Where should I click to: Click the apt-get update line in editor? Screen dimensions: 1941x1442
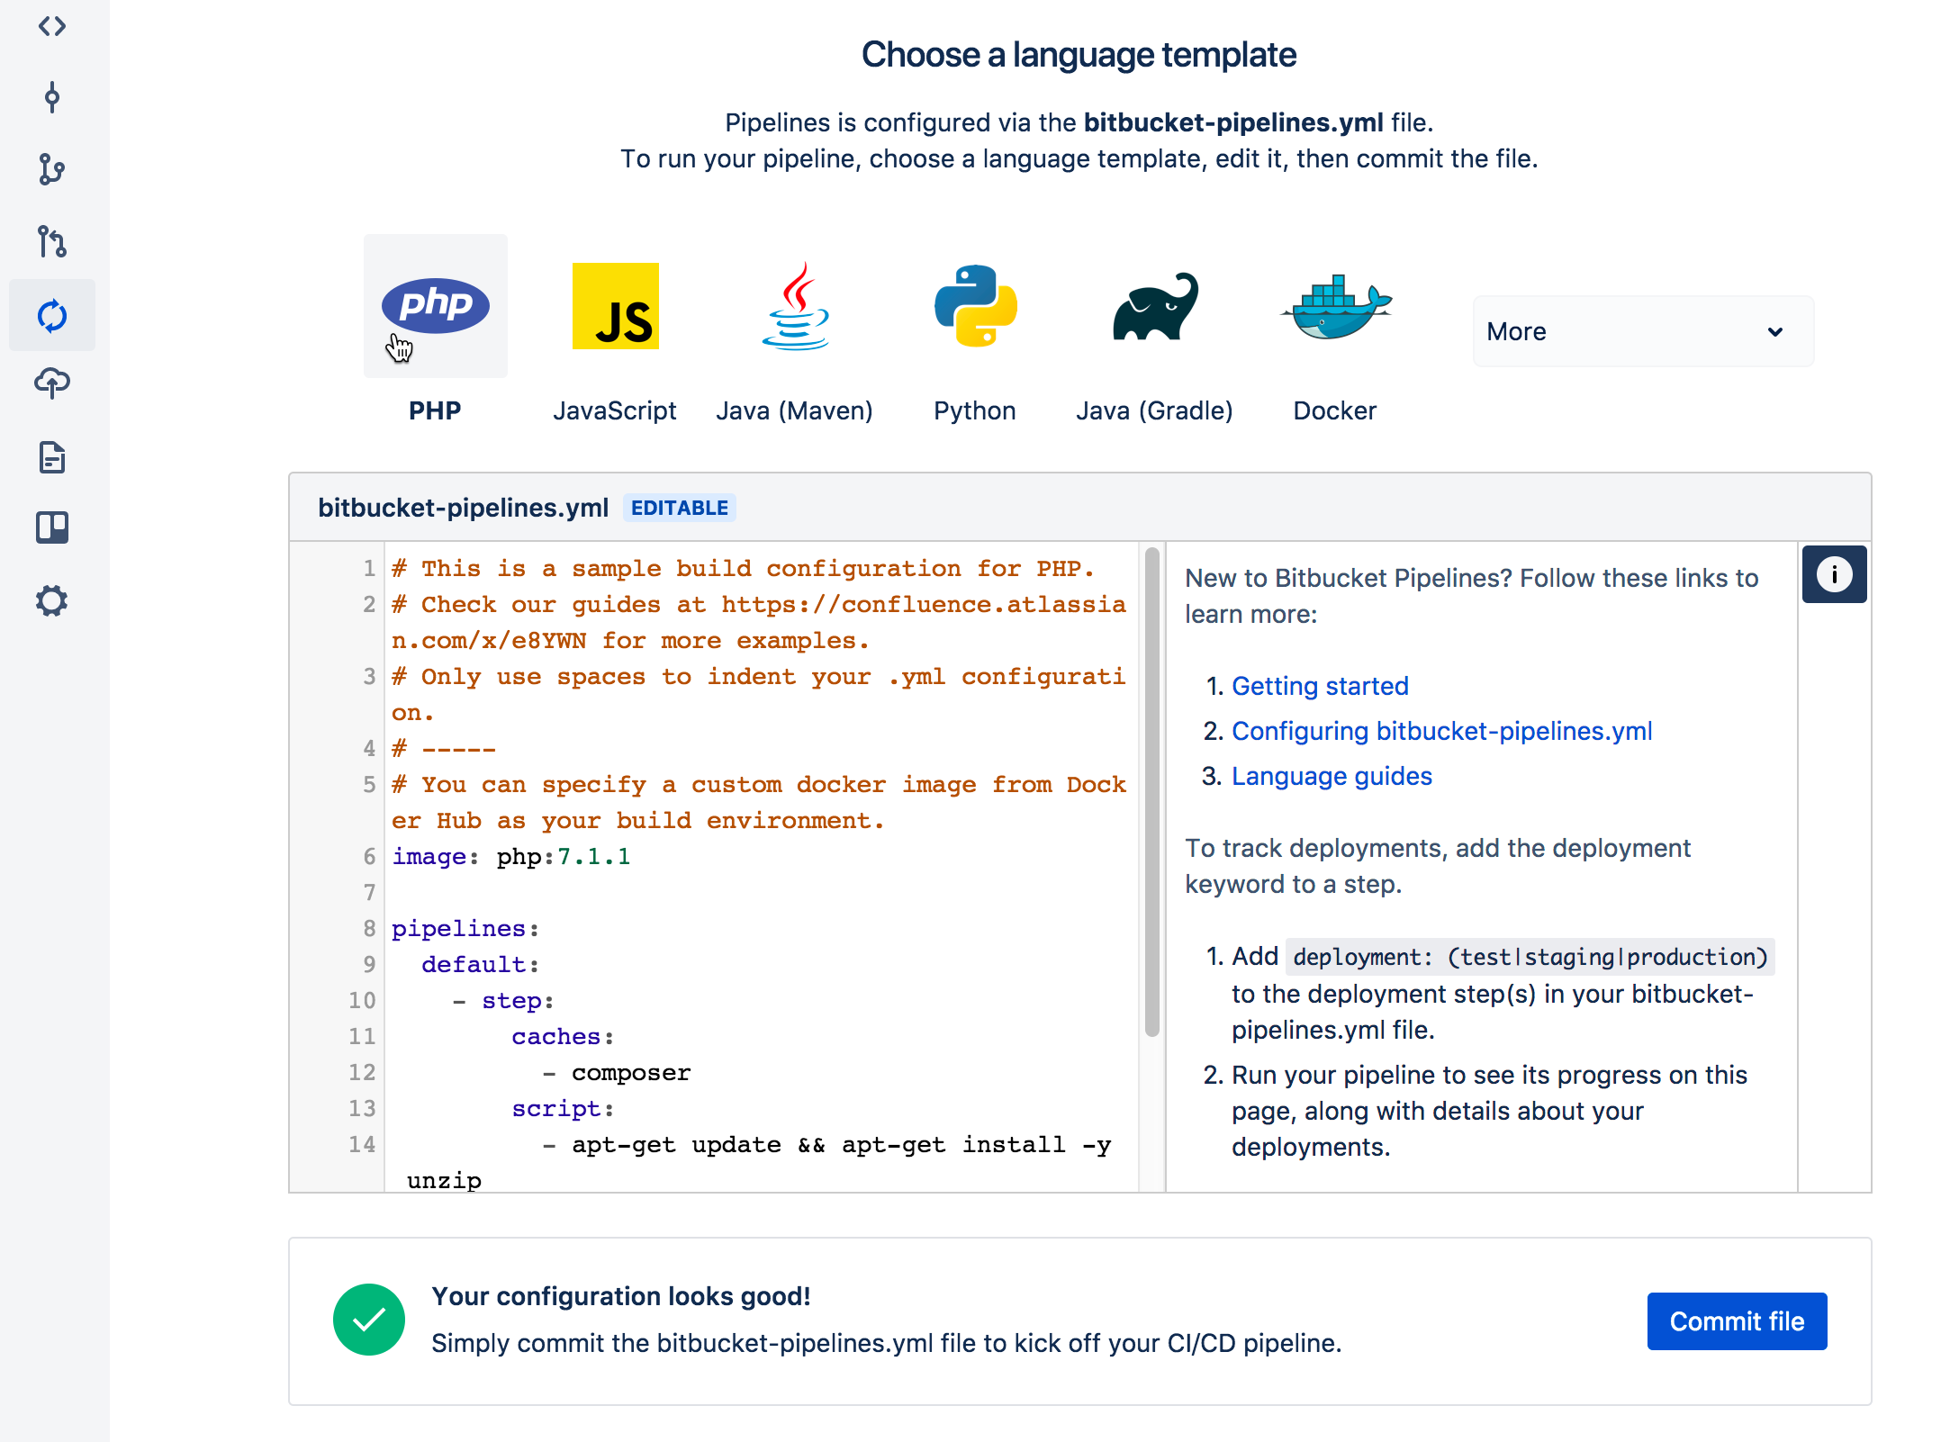(x=826, y=1145)
